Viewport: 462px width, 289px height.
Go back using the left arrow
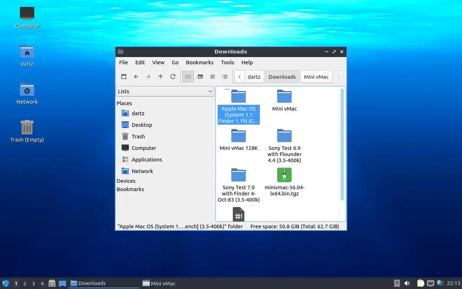tap(136, 77)
